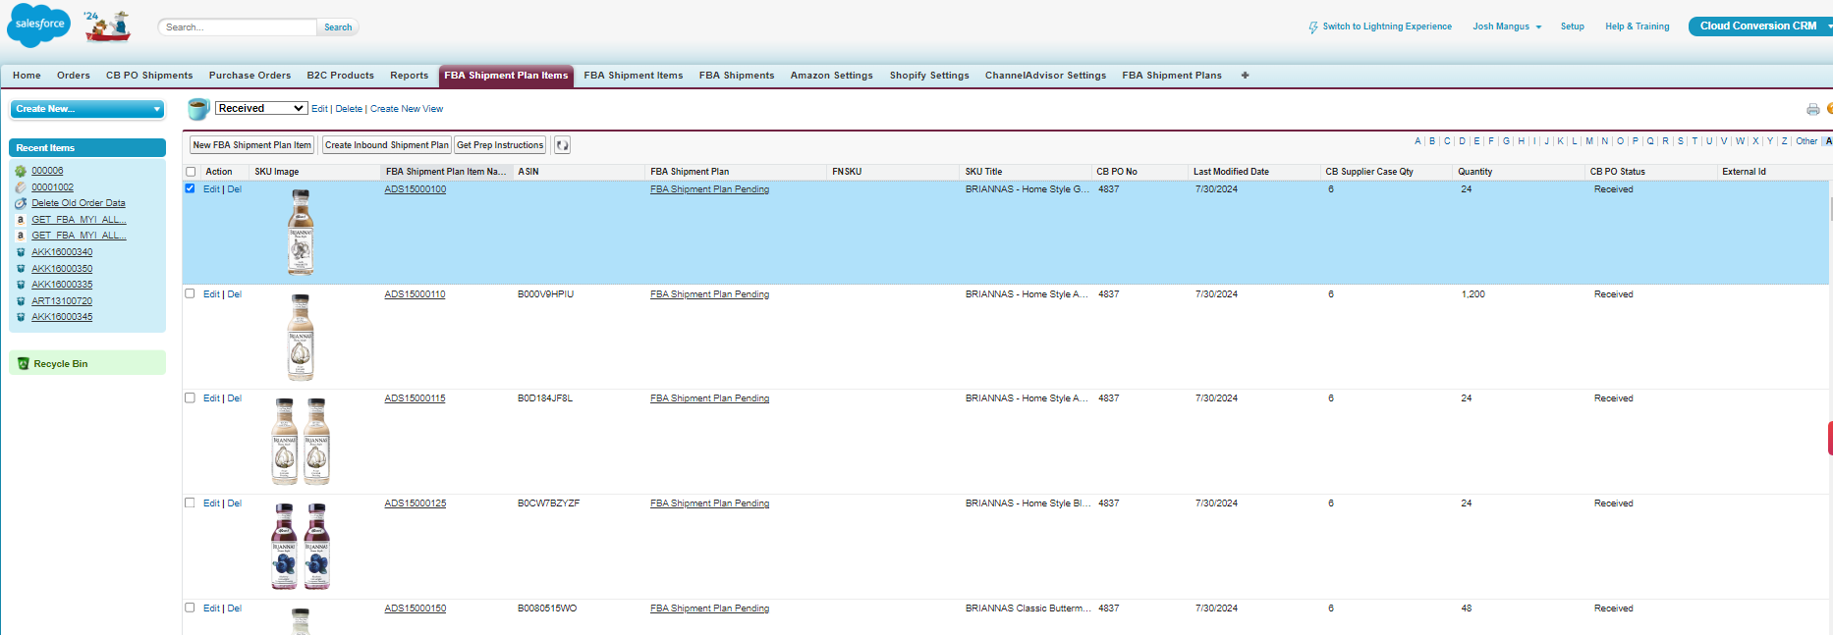Open Recycle Bin link in sidebar
The width and height of the screenshot is (1833, 635).
click(x=61, y=364)
